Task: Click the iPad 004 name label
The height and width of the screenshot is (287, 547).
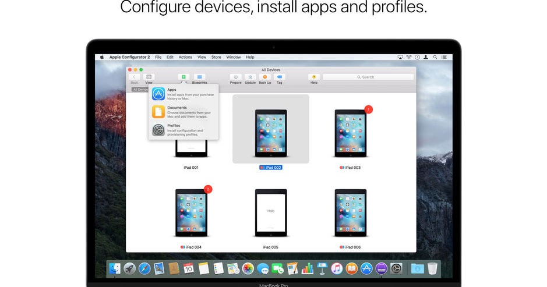Action: 191,247
